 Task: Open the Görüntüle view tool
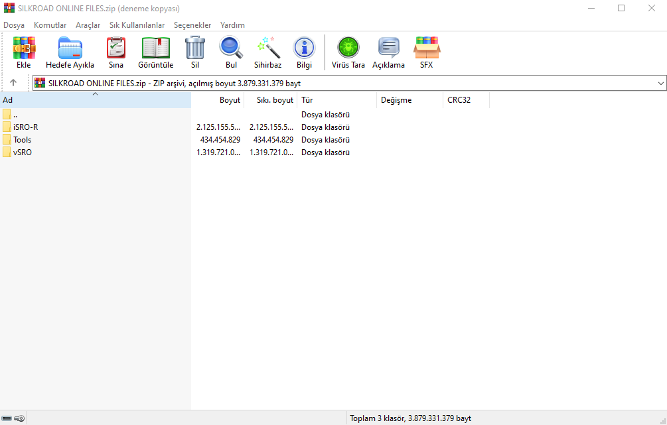coord(155,52)
